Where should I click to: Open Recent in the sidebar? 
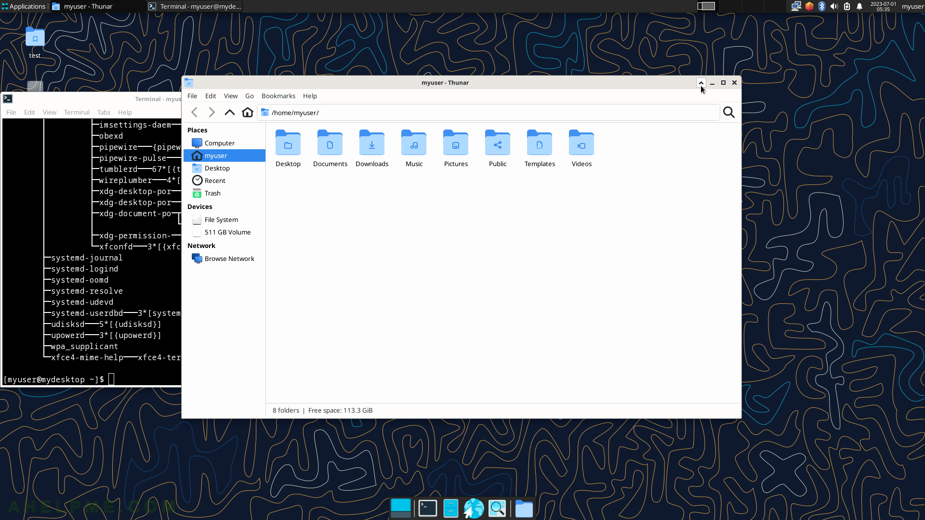225,181
